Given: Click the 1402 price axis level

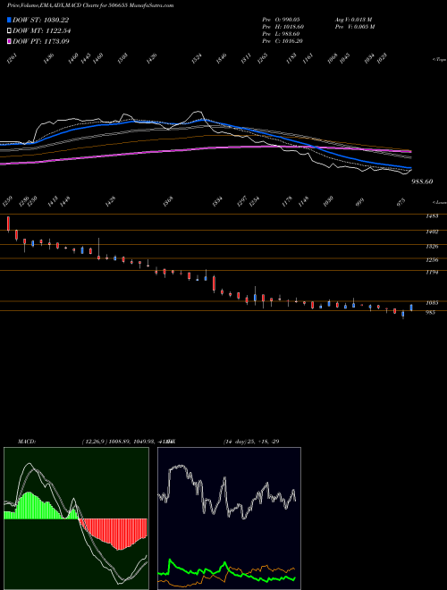Looking at the screenshot, I should [x=433, y=232].
